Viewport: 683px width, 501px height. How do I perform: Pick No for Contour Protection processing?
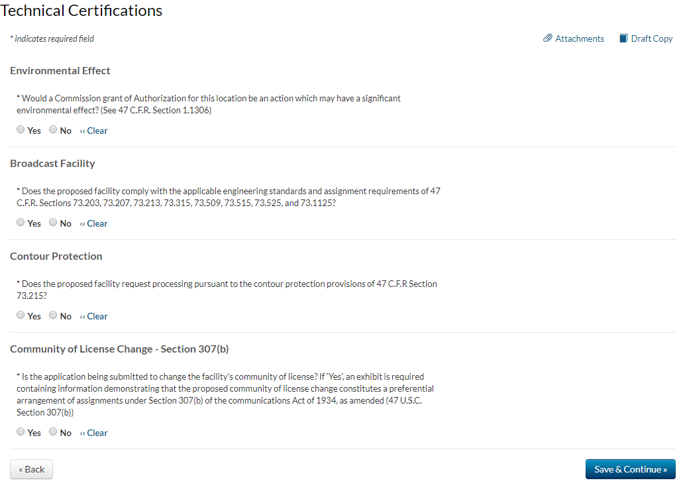(54, 315)
